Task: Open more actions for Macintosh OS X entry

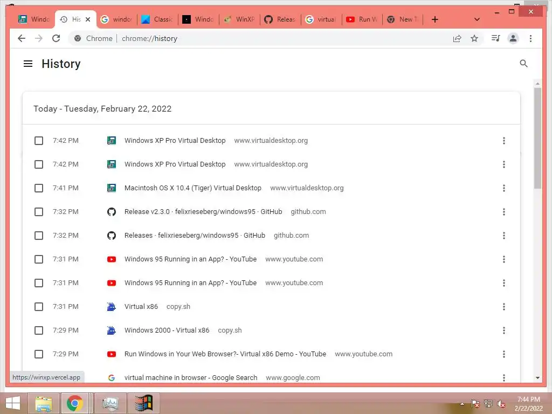Action: tap(504, 188)
